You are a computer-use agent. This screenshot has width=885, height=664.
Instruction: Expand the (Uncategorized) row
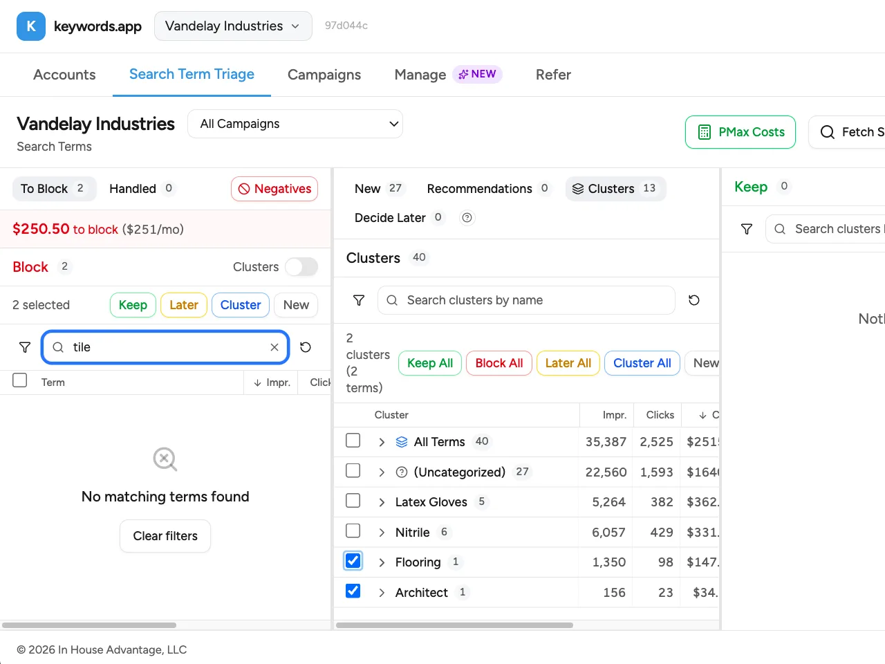click(x=382, y=472)
